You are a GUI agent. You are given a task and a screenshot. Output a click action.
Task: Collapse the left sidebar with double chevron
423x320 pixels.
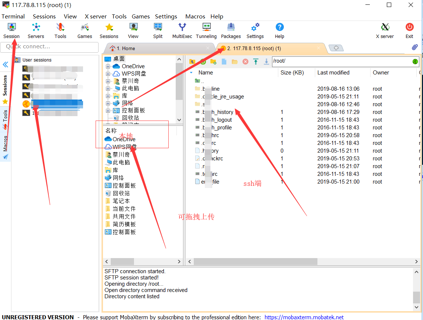(x=6, y=65)
